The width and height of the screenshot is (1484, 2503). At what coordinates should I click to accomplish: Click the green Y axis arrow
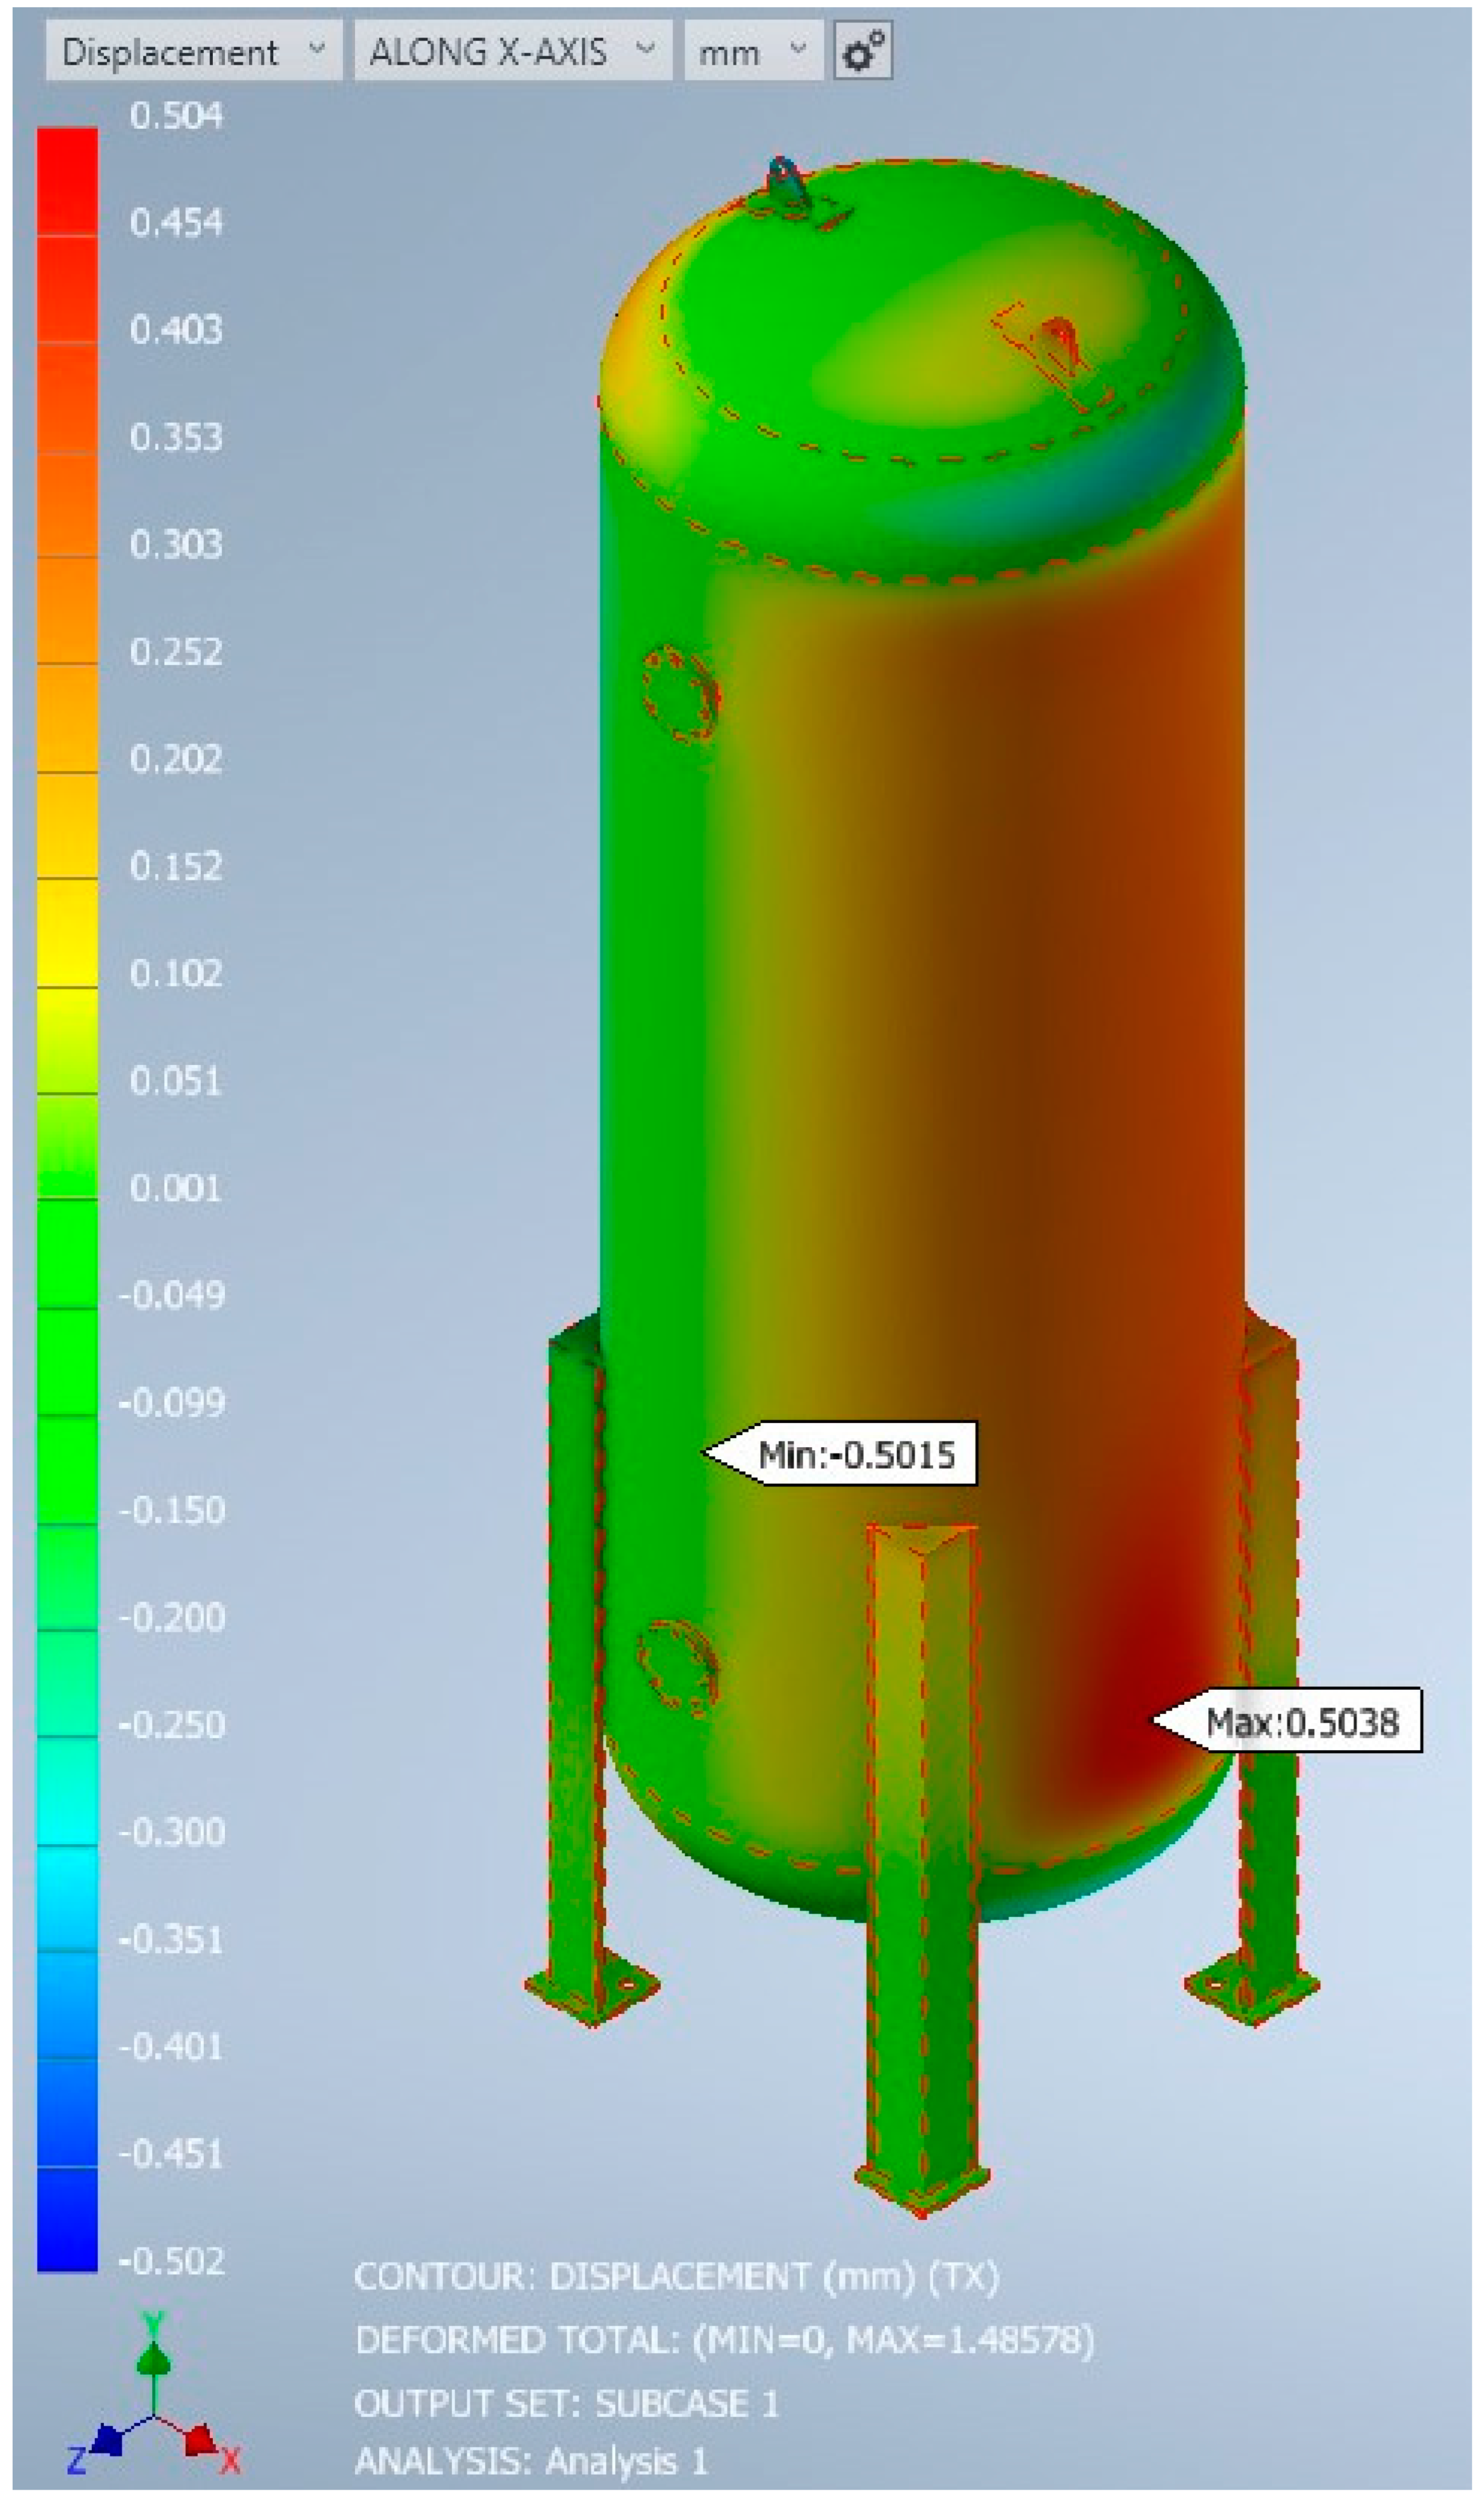point(153,2361)
